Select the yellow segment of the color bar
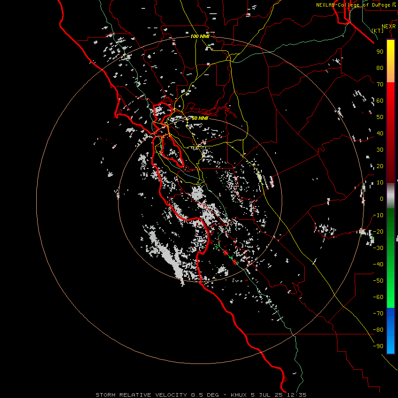Image resolution: width=398 pixels, height=398 pixels. point(390,61)
